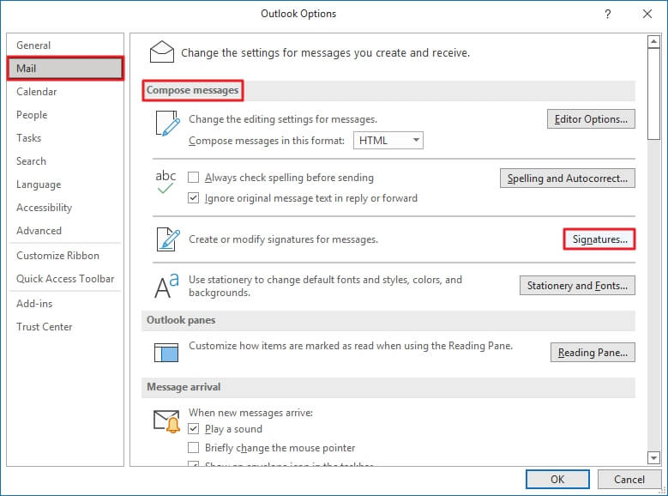Enable Always check spelling before sending

pyautogui.click(x=194, y=177)
